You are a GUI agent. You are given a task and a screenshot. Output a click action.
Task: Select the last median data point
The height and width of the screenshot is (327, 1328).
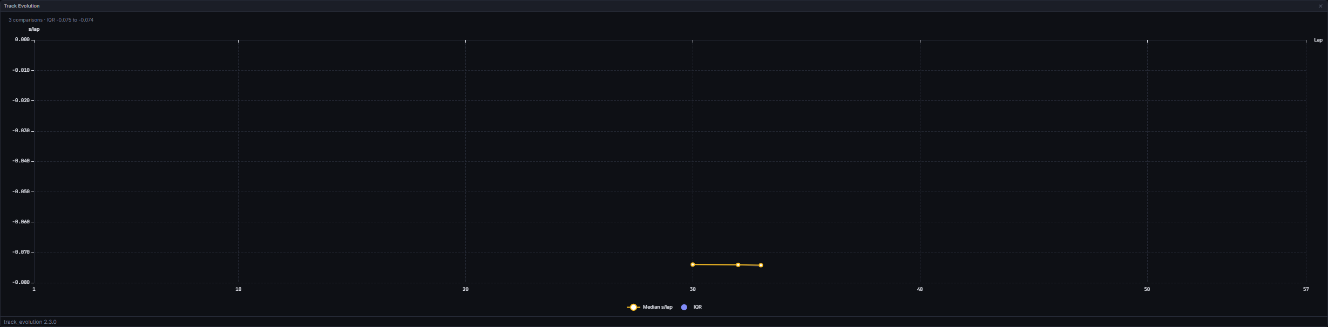[761, 265]
